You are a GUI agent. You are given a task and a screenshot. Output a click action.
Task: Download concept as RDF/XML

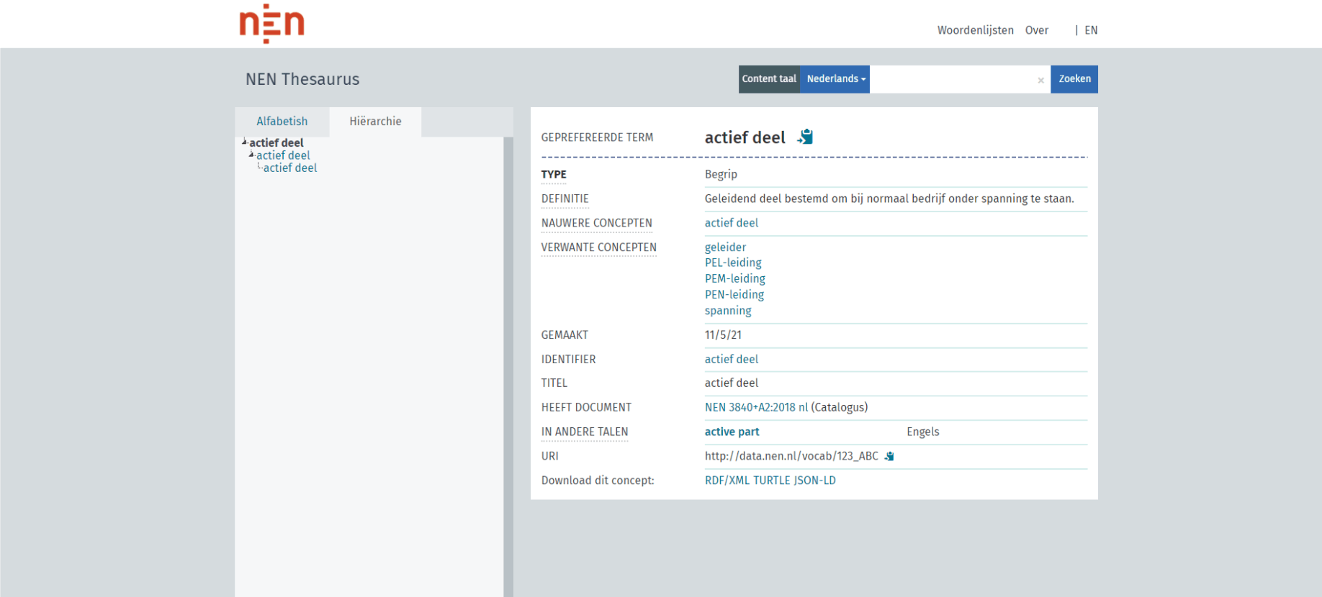(727, 480)
